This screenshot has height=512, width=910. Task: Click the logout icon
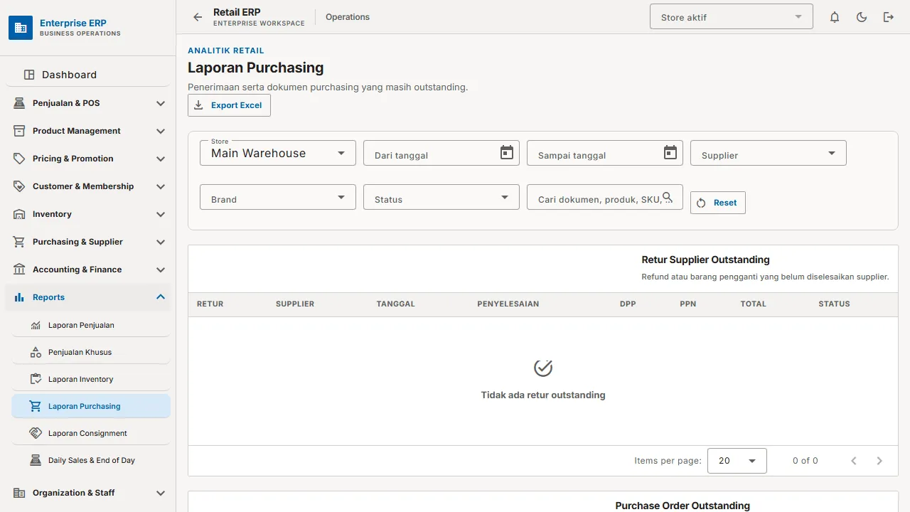click(x=889, y=17)
